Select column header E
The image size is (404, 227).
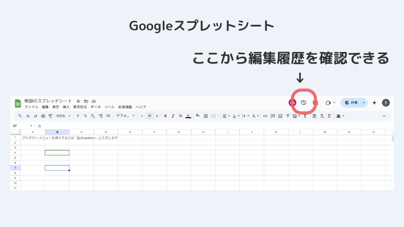click(x=130, y=132)
